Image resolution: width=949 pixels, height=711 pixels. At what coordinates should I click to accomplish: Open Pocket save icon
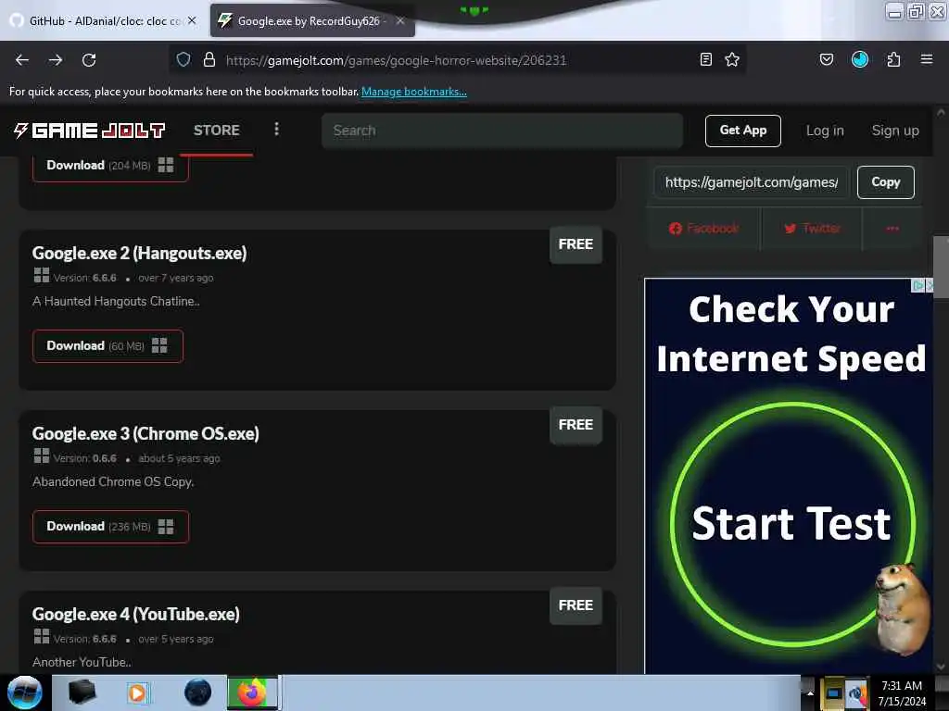pos(826,59)
